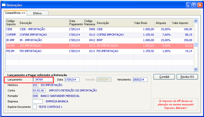Click valor imposto 52,63
The height and width of the screenshot is (117, 204).
click(x=189, y=46)
